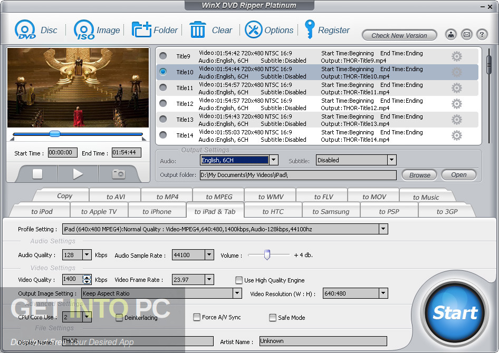Open settings gear for Title9
The width and height of the screenshot is (499, 353).
(x=457, y=56)
